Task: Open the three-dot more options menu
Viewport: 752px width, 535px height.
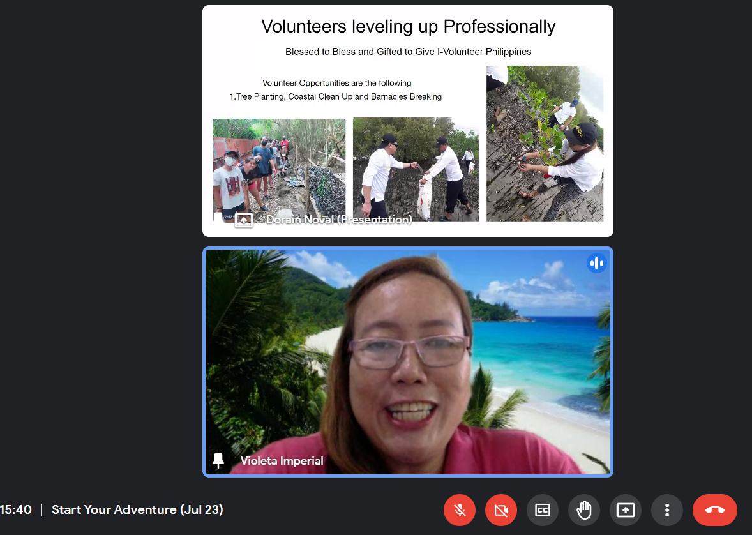Action: coord(667,510)
